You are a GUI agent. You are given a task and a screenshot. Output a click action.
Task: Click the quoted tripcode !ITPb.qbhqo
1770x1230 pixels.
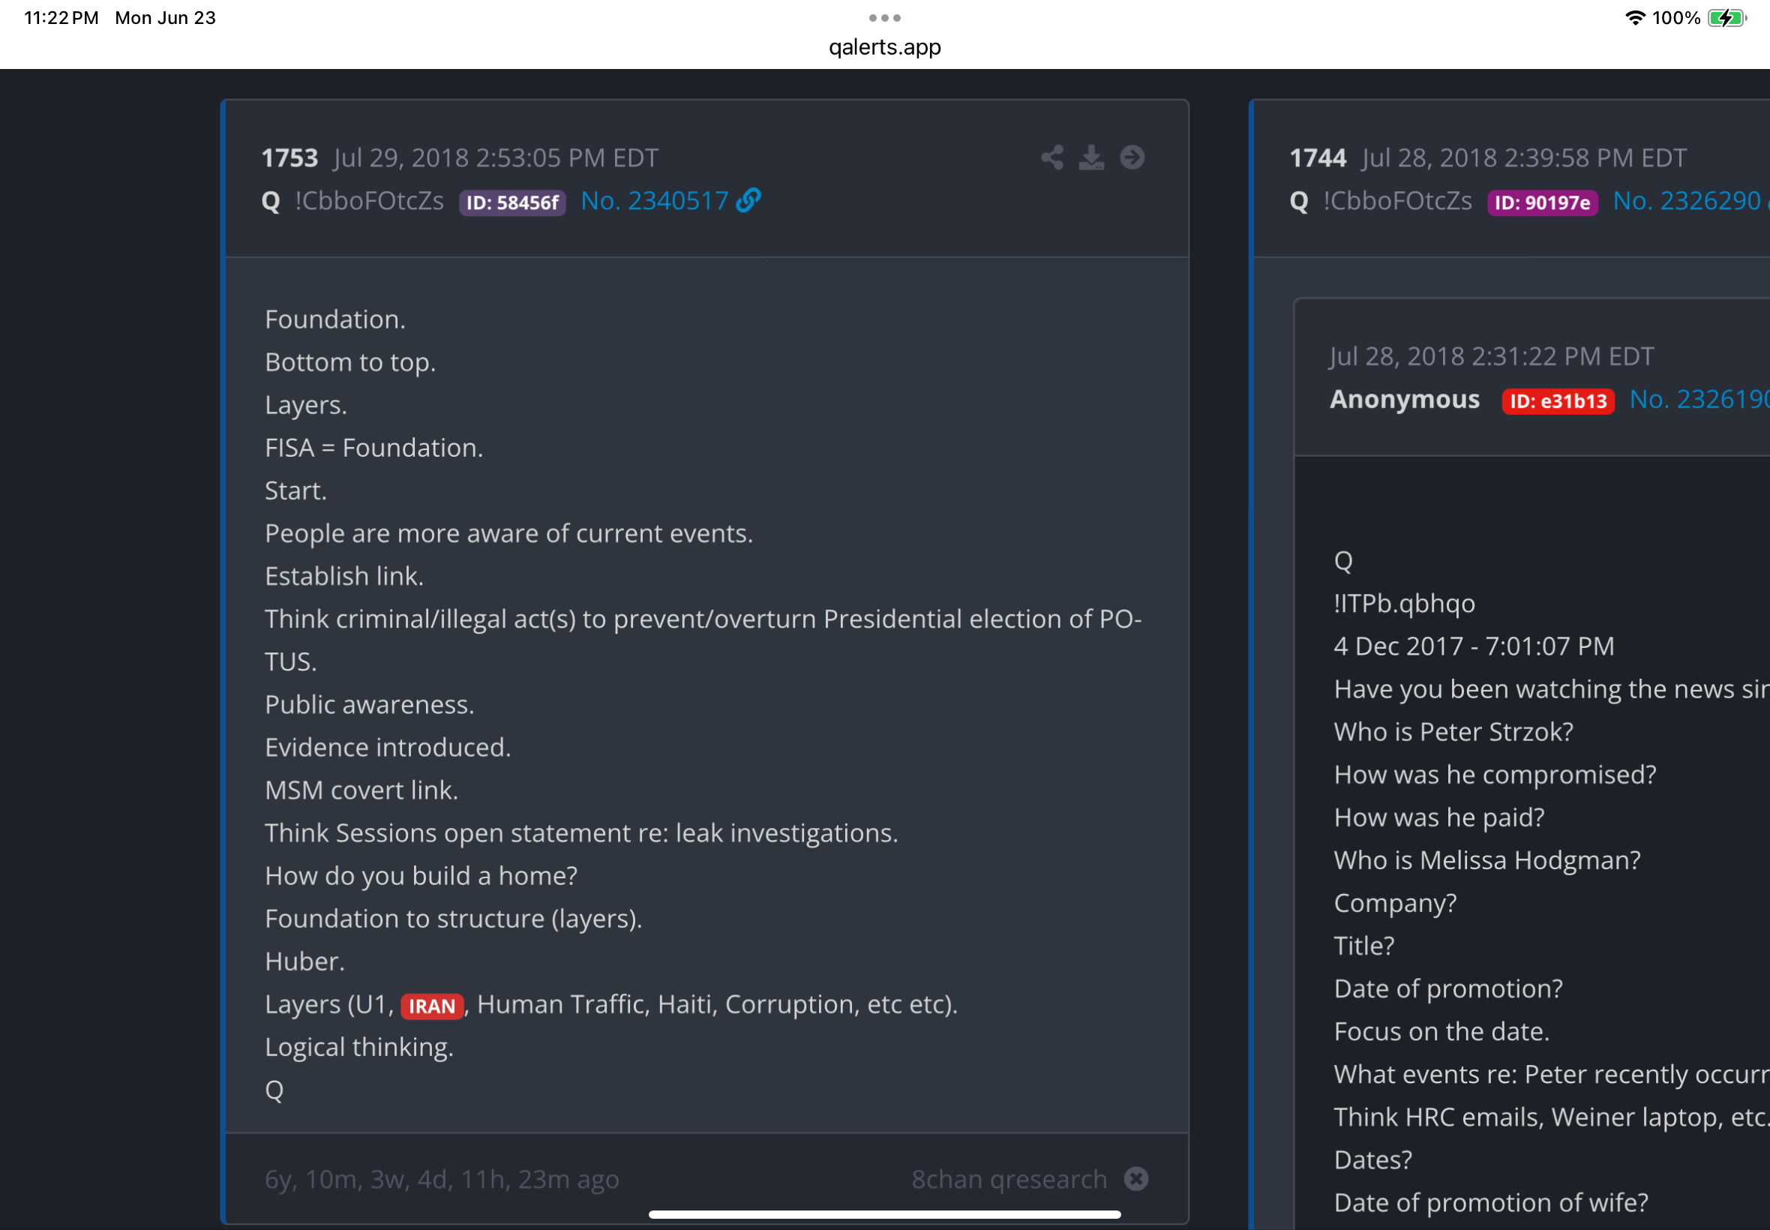click(x=1404, y=604)
